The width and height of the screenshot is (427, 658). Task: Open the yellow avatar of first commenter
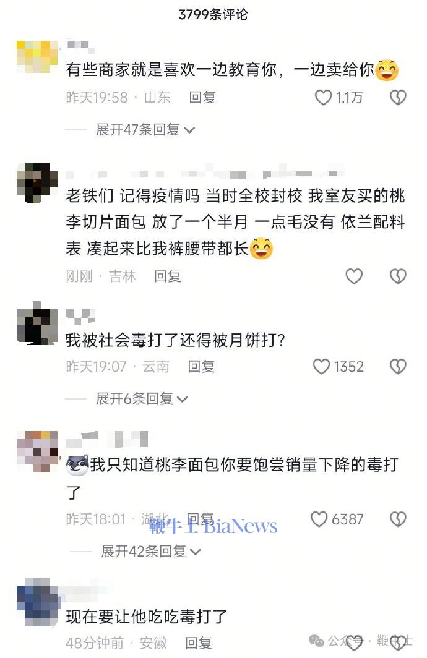[x=37, y=57]
